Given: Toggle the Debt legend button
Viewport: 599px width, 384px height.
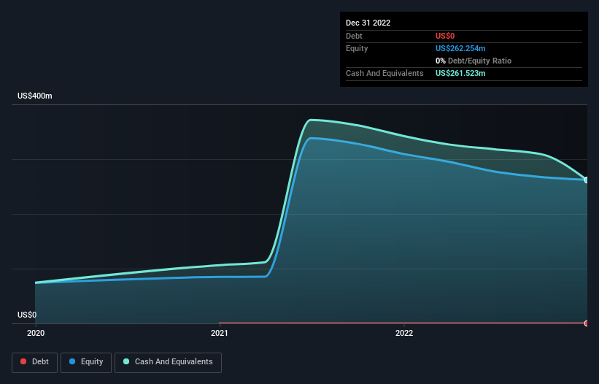Looking at the screenshot, I should (x=35, y=362).
